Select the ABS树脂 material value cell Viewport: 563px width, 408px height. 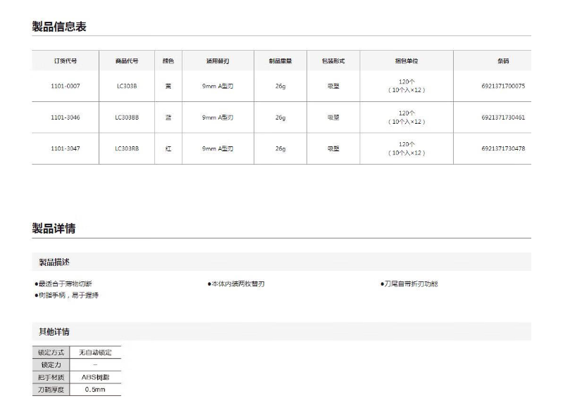tap(95, 377)
